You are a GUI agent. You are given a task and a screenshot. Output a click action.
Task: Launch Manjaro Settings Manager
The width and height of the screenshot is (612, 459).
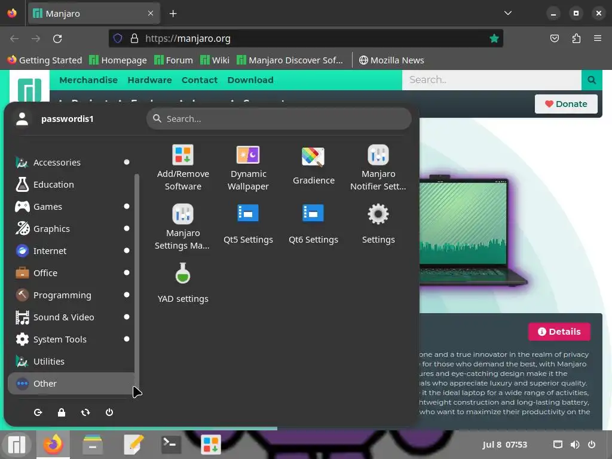[x=183, y=227]
